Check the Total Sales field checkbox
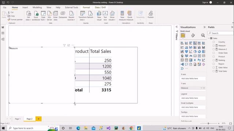The image size is (234, 131). 214,71
